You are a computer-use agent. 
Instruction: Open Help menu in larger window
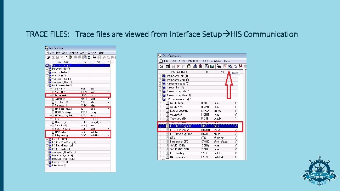(x=227, y=61)
